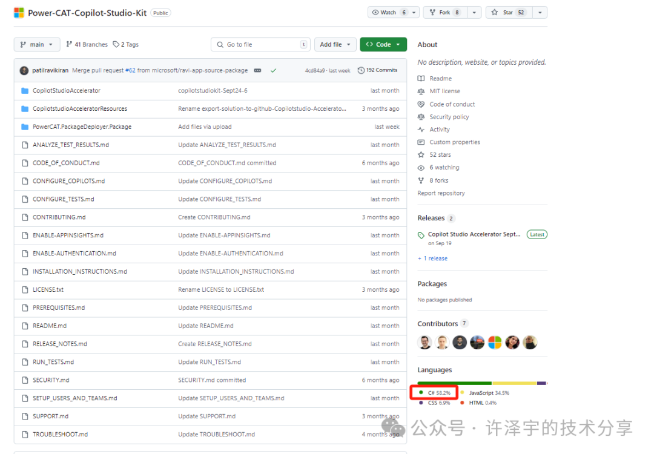The height and width of the screenshot is (454, 654).
Task: Open the 192 Commits history icon
Action: pos(362,70)
